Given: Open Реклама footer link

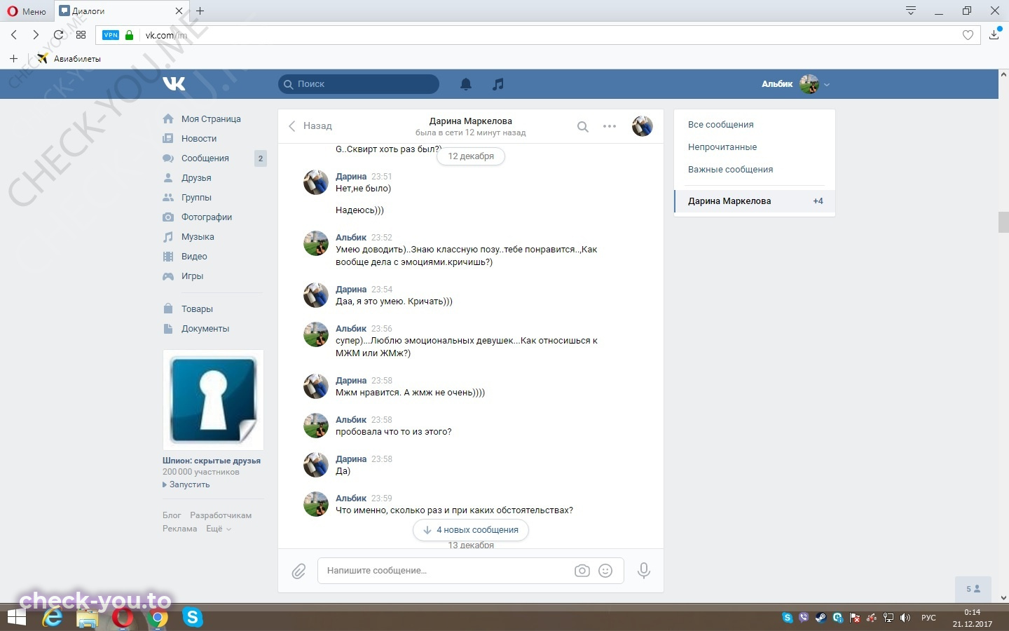Looking at the screenshot, I should 180,529.
